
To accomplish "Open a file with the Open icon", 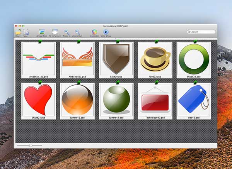I will [18, 32].
